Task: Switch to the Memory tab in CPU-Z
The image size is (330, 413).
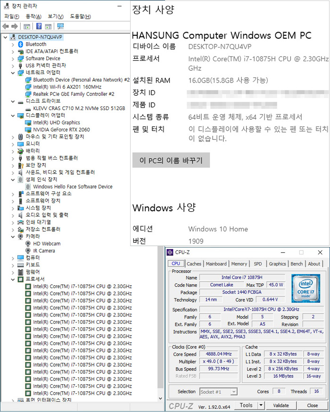Action: [x=239, y=264]
